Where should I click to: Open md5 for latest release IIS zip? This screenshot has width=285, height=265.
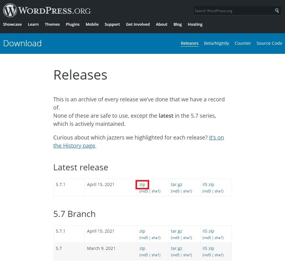point(207,191)
